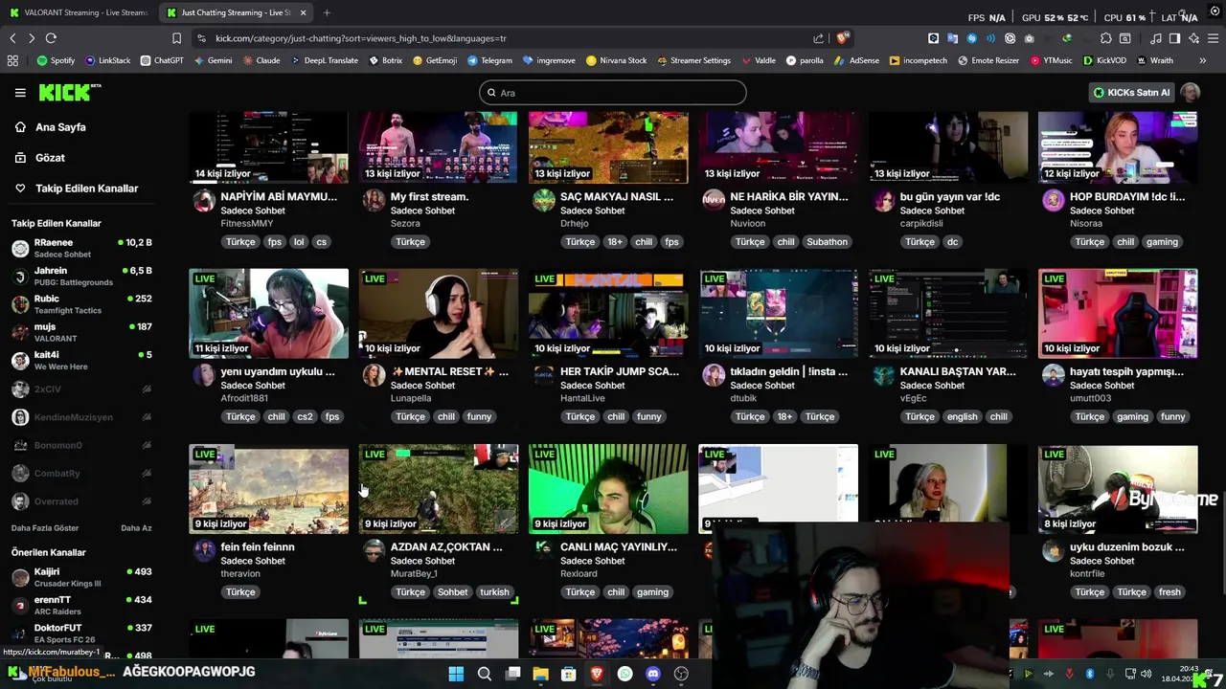Click fresh tag under kontrfile

1169,592
